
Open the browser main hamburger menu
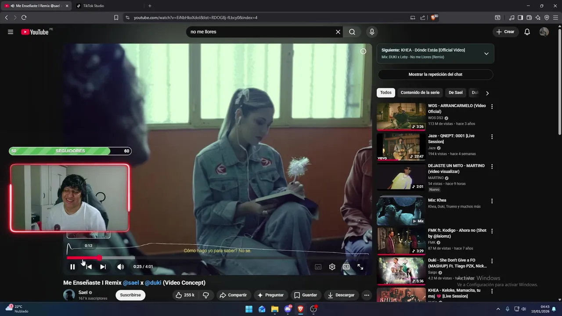(555, 18)
